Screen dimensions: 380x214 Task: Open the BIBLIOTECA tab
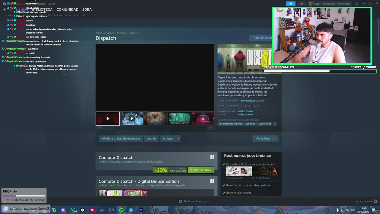42,10
